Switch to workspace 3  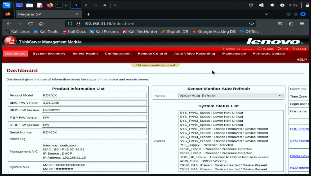coord(95,5)
